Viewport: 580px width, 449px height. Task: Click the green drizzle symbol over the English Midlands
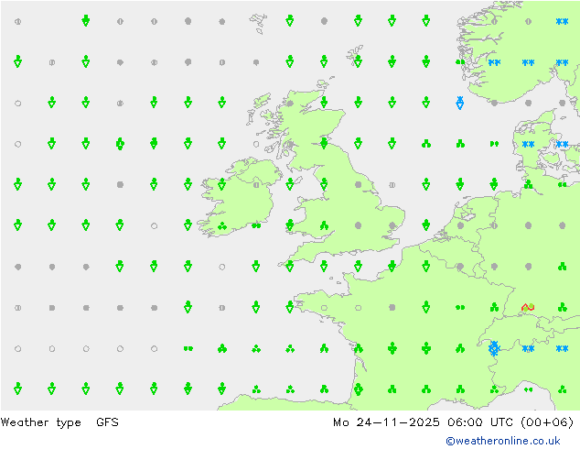point(324,225)
